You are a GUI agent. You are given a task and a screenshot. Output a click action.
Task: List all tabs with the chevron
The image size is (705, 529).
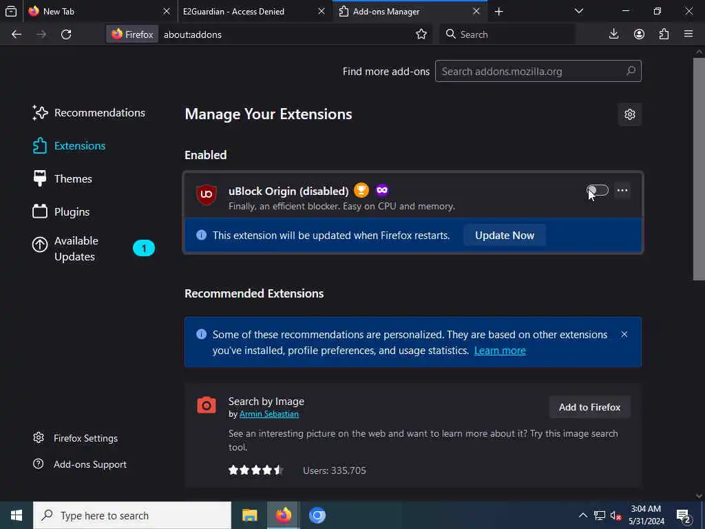click(x=579, y=11)
